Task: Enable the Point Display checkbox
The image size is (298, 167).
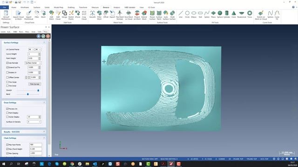Action: [x=7, y=113]
